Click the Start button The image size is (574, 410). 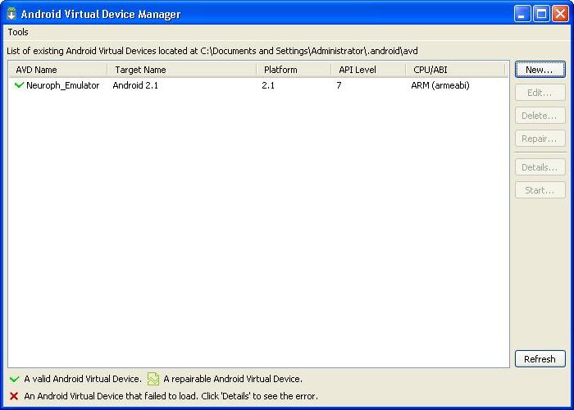click(540, 190)
